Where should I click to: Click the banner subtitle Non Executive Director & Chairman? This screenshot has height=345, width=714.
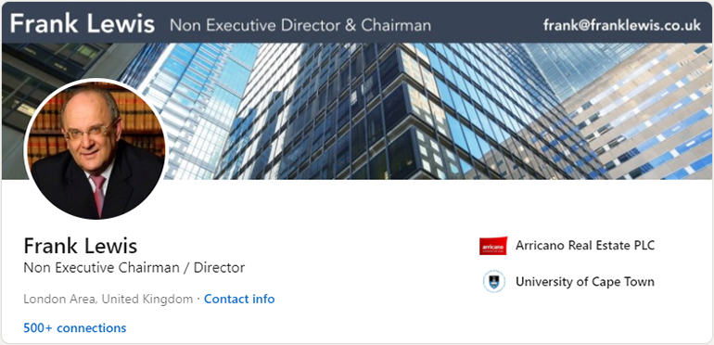pyautogui.click(x=300, y=25)
